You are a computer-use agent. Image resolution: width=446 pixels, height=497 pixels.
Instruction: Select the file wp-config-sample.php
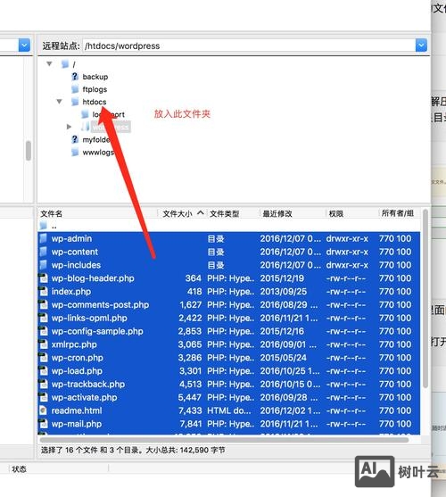[x=97, y=332]
